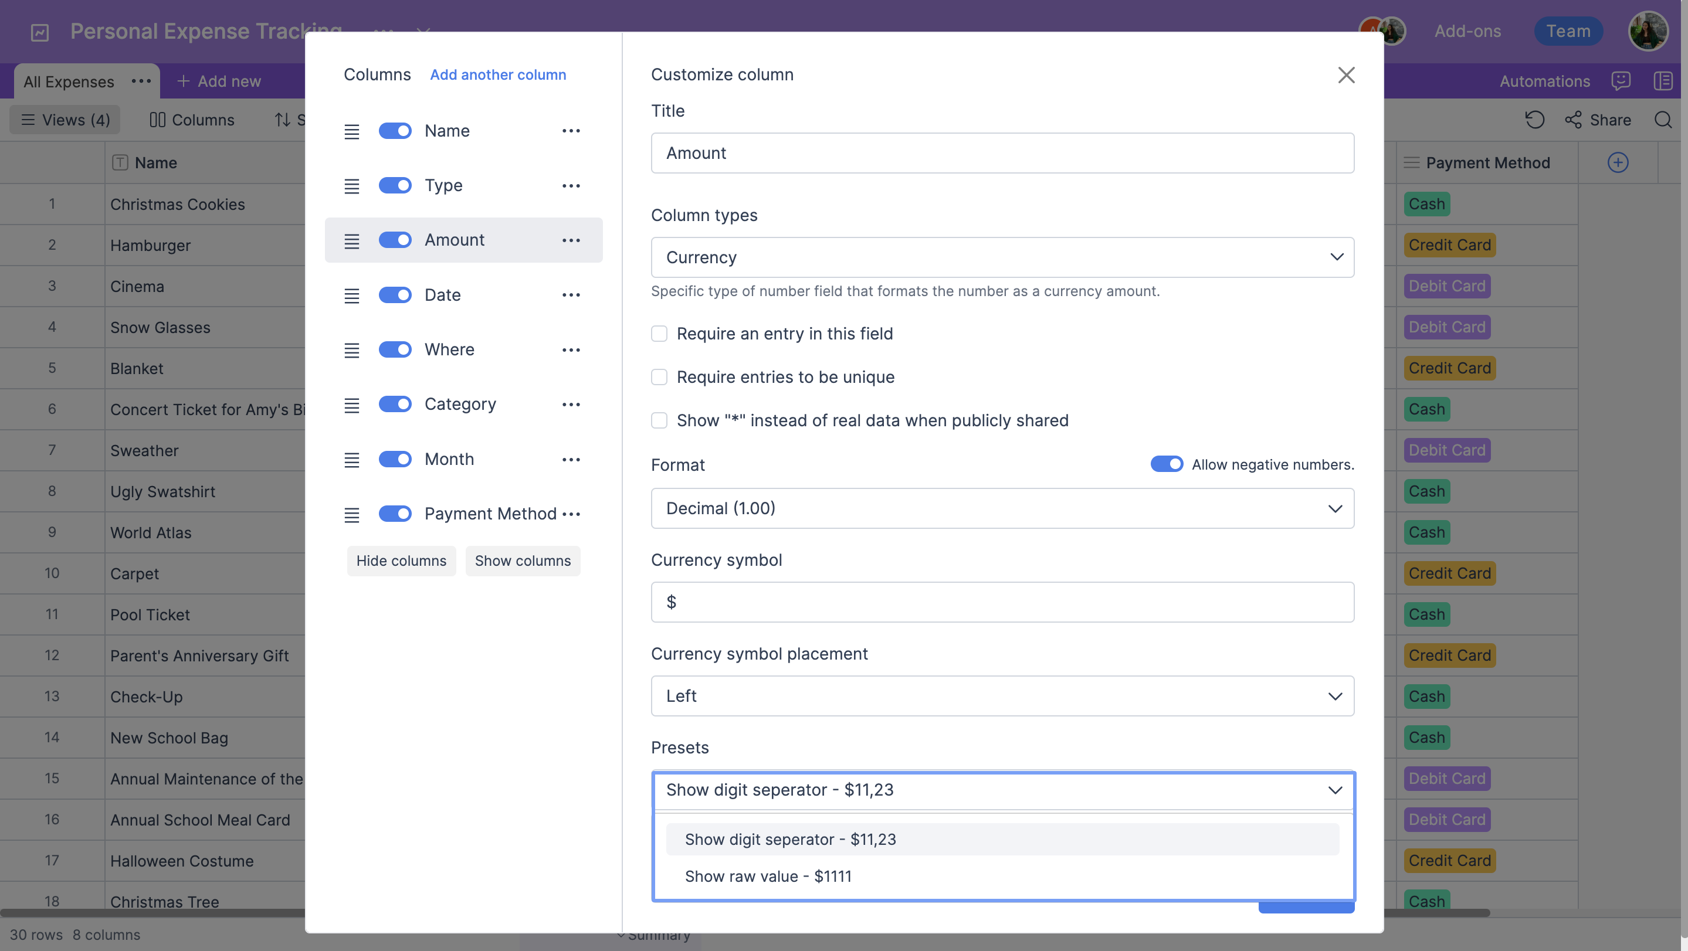Click the notebook panel icon in top-right corner

pyautogui.click(x=1663, y=80)
